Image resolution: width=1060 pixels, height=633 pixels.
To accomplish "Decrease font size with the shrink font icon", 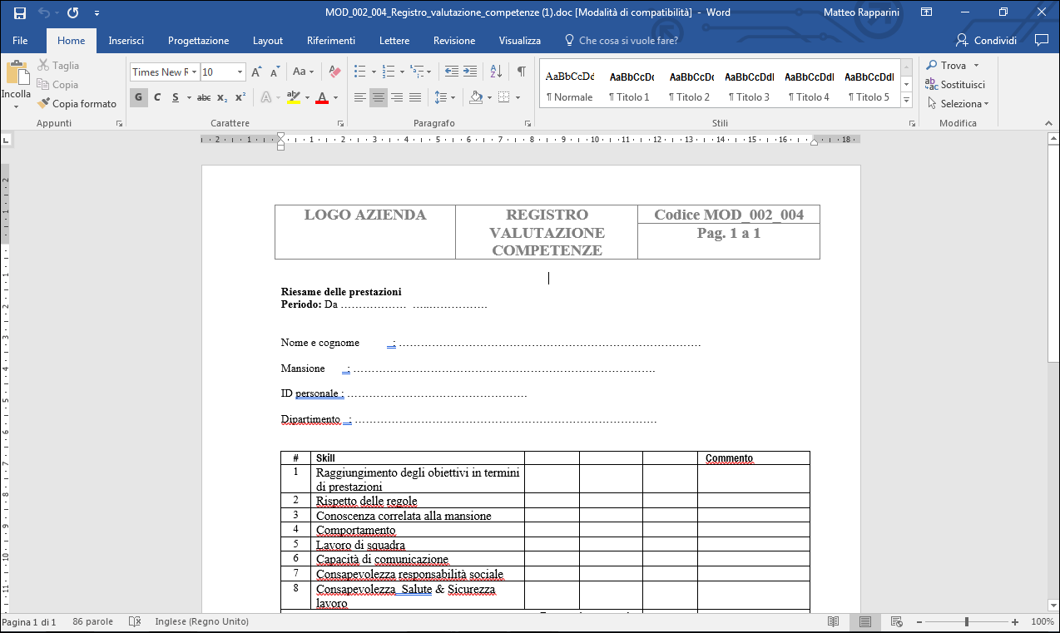I will coord(276,72).
